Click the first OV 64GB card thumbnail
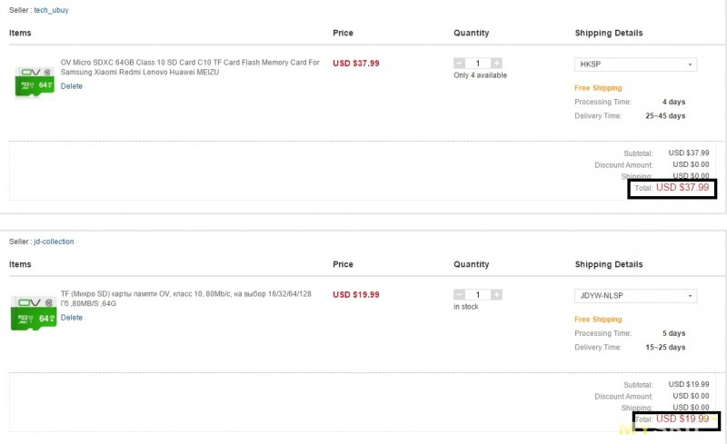 [35, 79]
